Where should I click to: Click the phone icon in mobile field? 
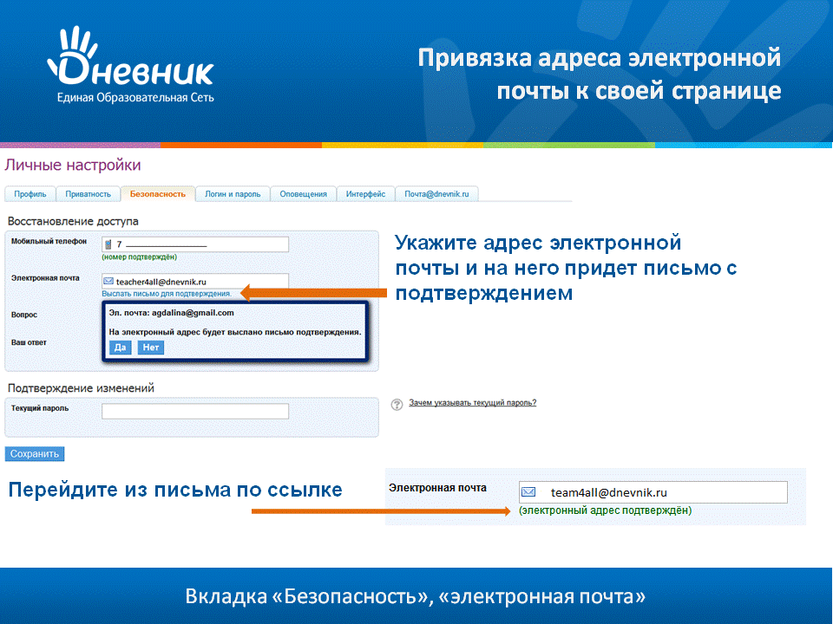[x=108, y=244]
